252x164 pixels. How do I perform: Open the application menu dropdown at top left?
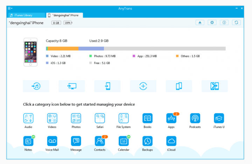(10, 8)
